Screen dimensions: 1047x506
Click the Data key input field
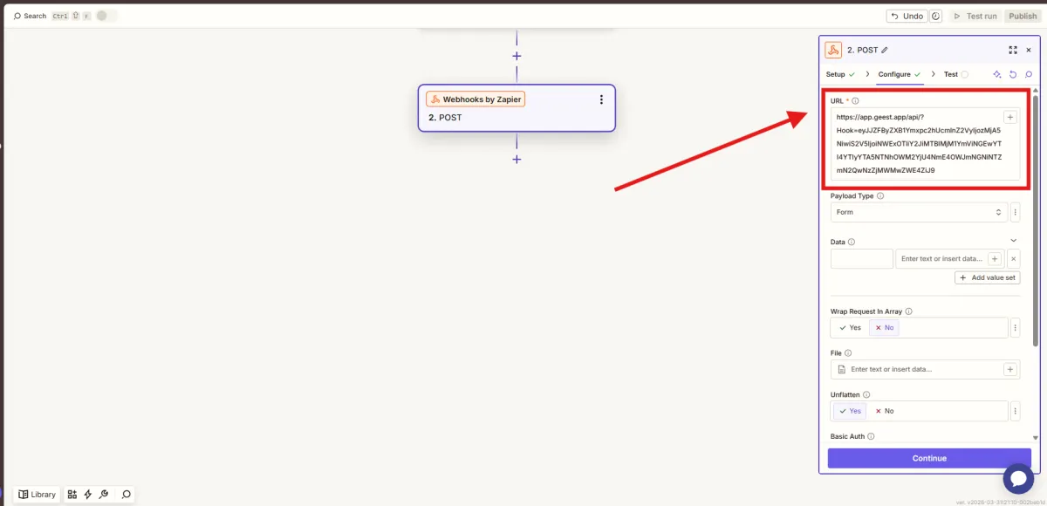coord(861,258)
